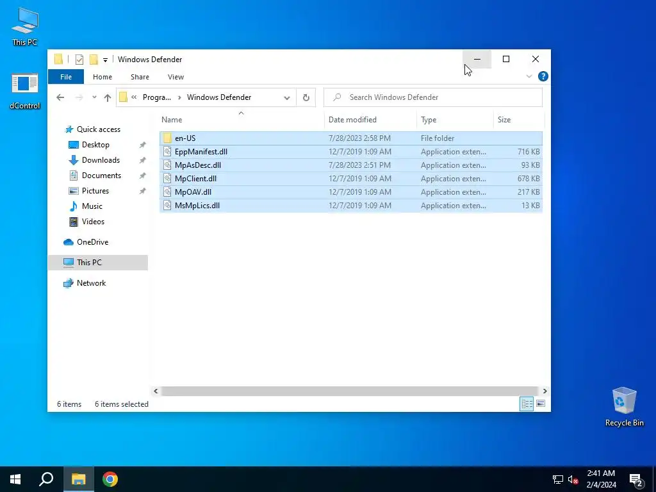The width and height of the screenshot is (656, 492).
Task: Click the 7/28/2023 2:51 PM date cell
Action: (359, 165)
